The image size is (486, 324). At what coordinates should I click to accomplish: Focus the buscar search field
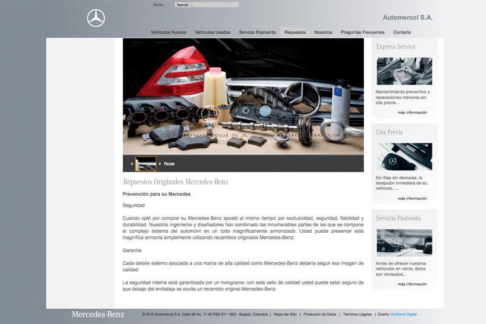[x=207, y=5]
